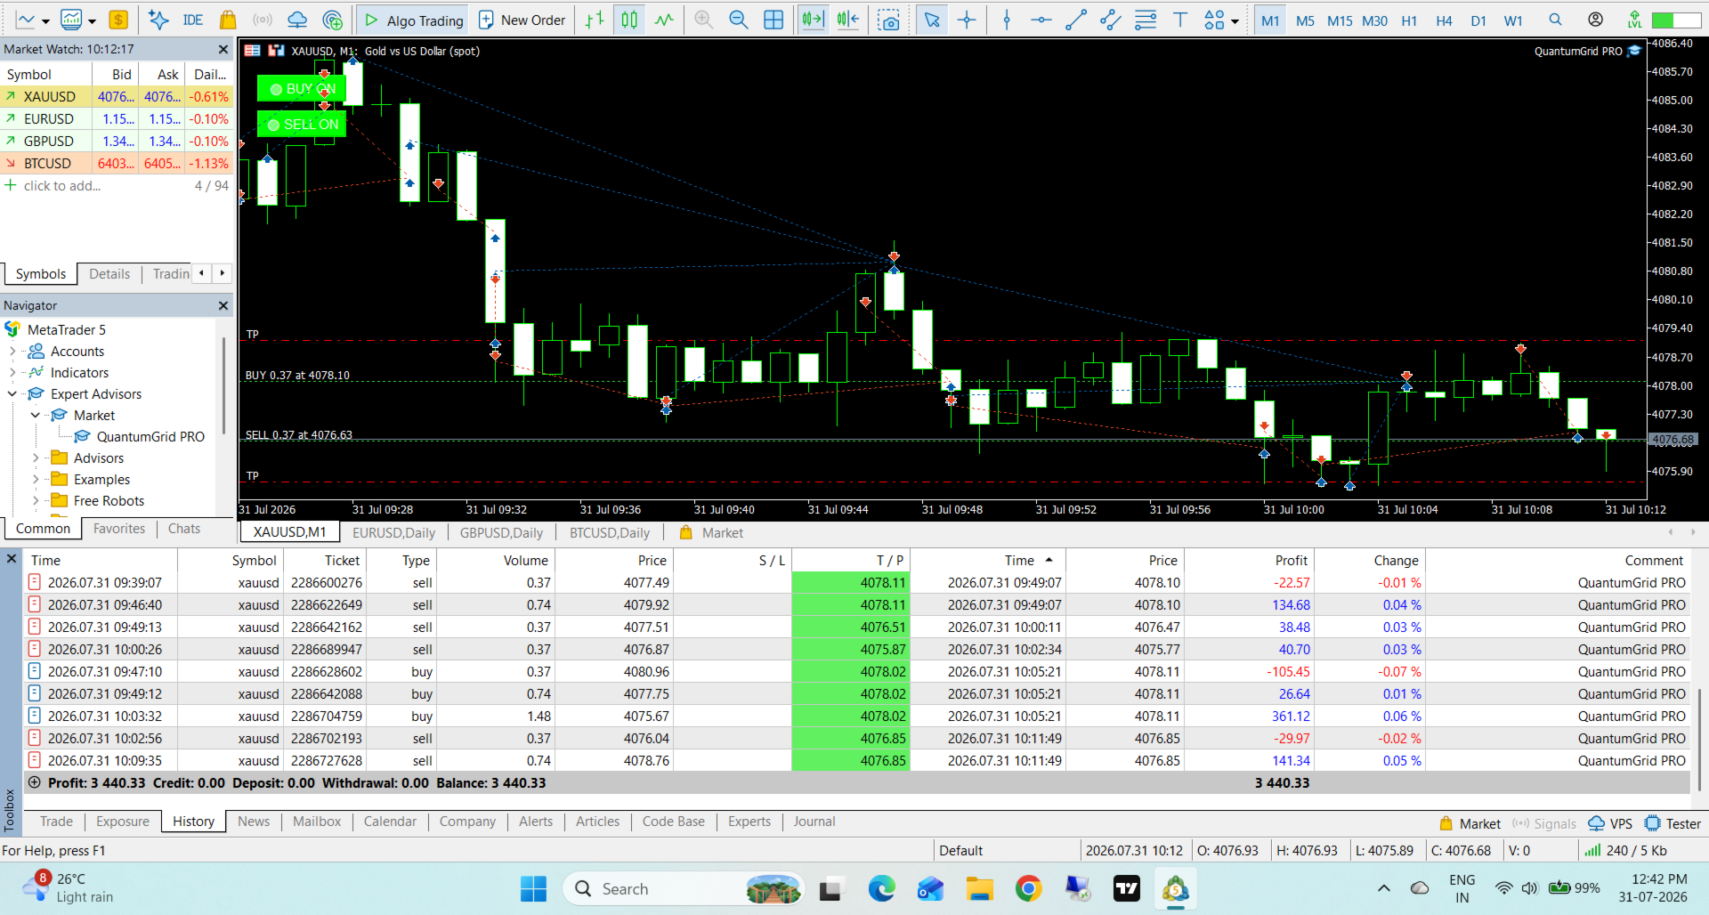Viewport: 1709px width, 915px height.
Task: Switch to the Details tab in Market Watch
Action: pos(109,274)
